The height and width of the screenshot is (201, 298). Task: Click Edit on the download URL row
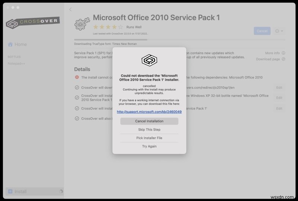279,87
